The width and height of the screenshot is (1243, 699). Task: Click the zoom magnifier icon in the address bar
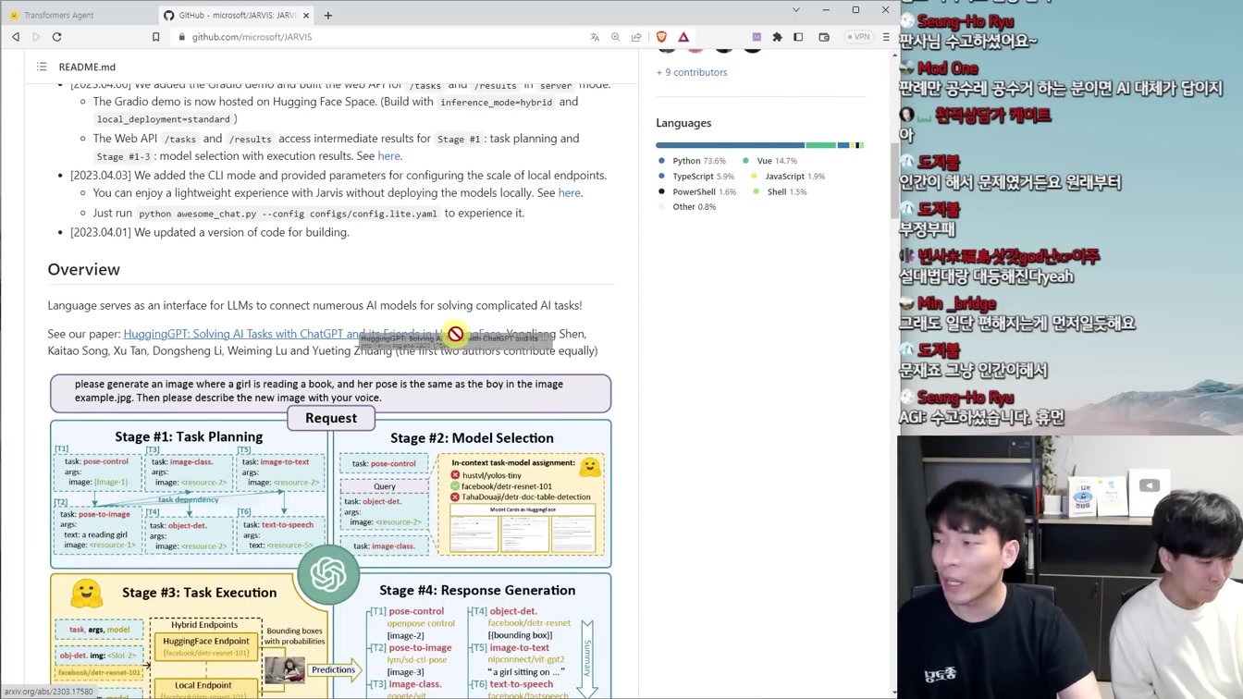tap(615, 37)
